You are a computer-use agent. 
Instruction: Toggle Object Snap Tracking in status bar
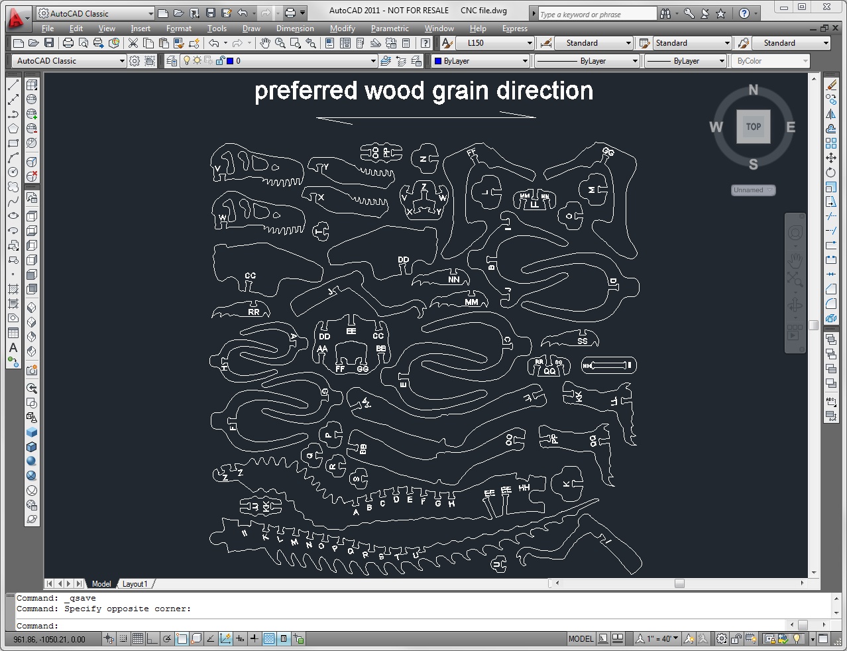211,639
